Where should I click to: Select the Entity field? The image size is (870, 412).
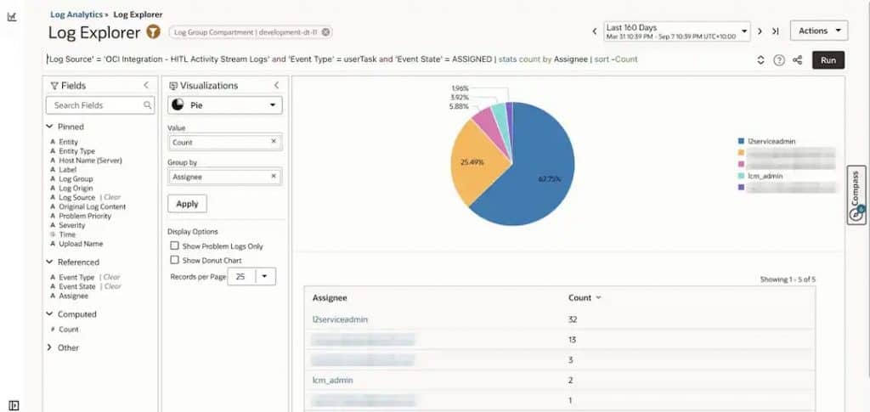[x=68, y=142]
